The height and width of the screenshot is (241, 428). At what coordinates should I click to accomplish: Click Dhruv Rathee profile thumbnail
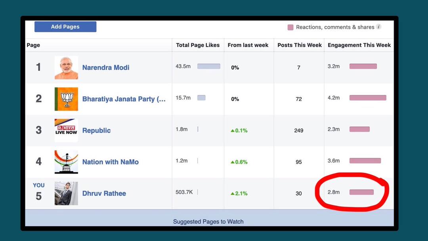[x=66, y=193]
